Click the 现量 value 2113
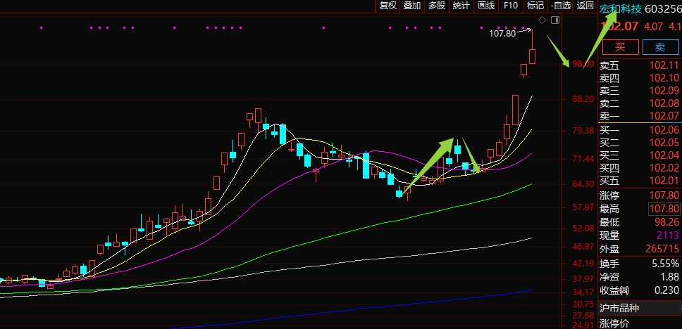 (x=669, y=236)
